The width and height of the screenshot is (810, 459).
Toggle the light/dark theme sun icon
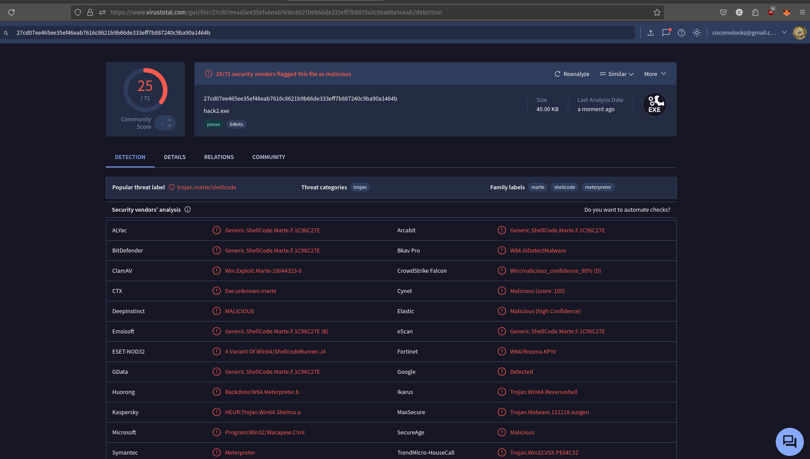(x=697, y=33)
